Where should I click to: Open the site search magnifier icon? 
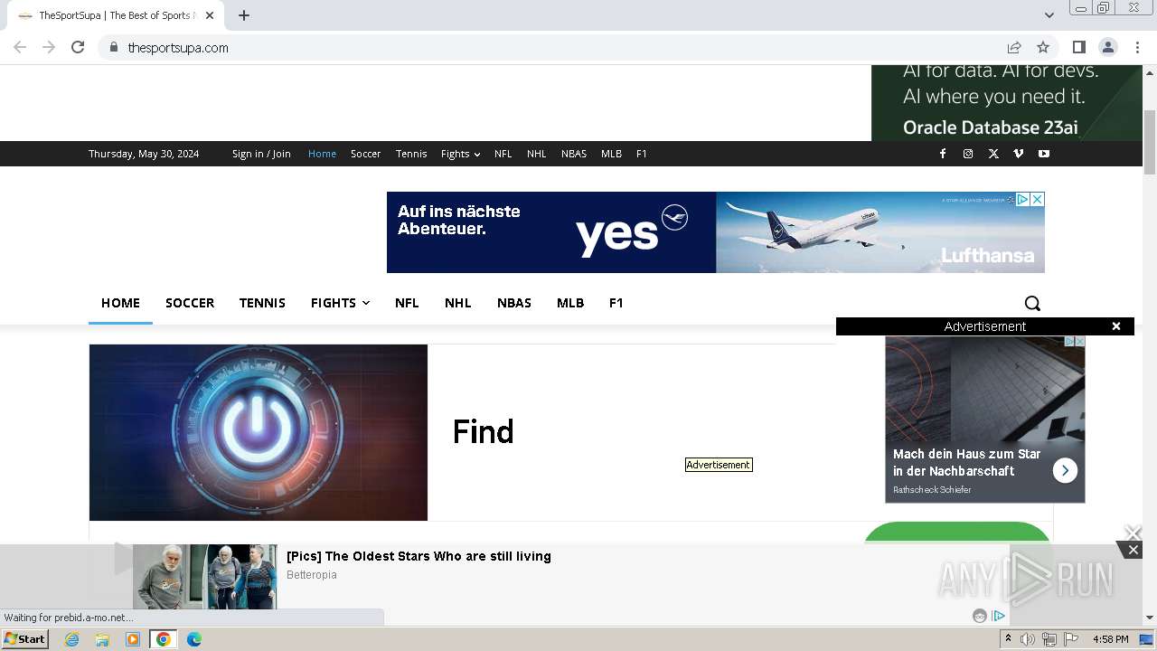[1032, 303]
